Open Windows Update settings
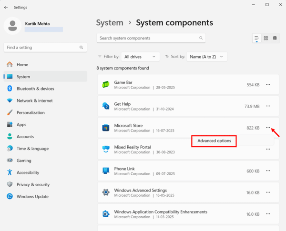286x231 pixels. click(45, 197)
